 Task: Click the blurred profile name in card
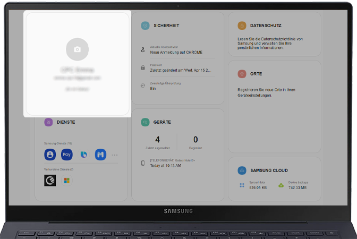(78, 70)
